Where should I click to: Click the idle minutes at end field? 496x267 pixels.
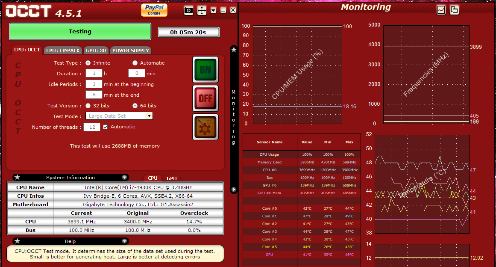(94, 95)
